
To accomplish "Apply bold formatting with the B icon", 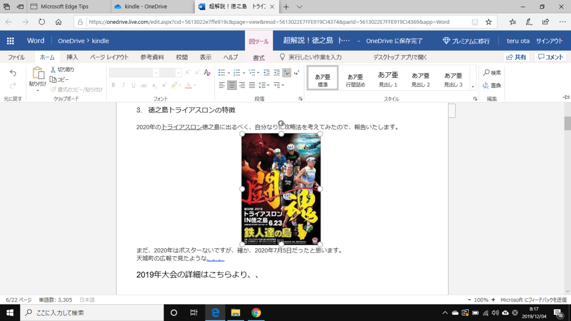I will [114, 85].
